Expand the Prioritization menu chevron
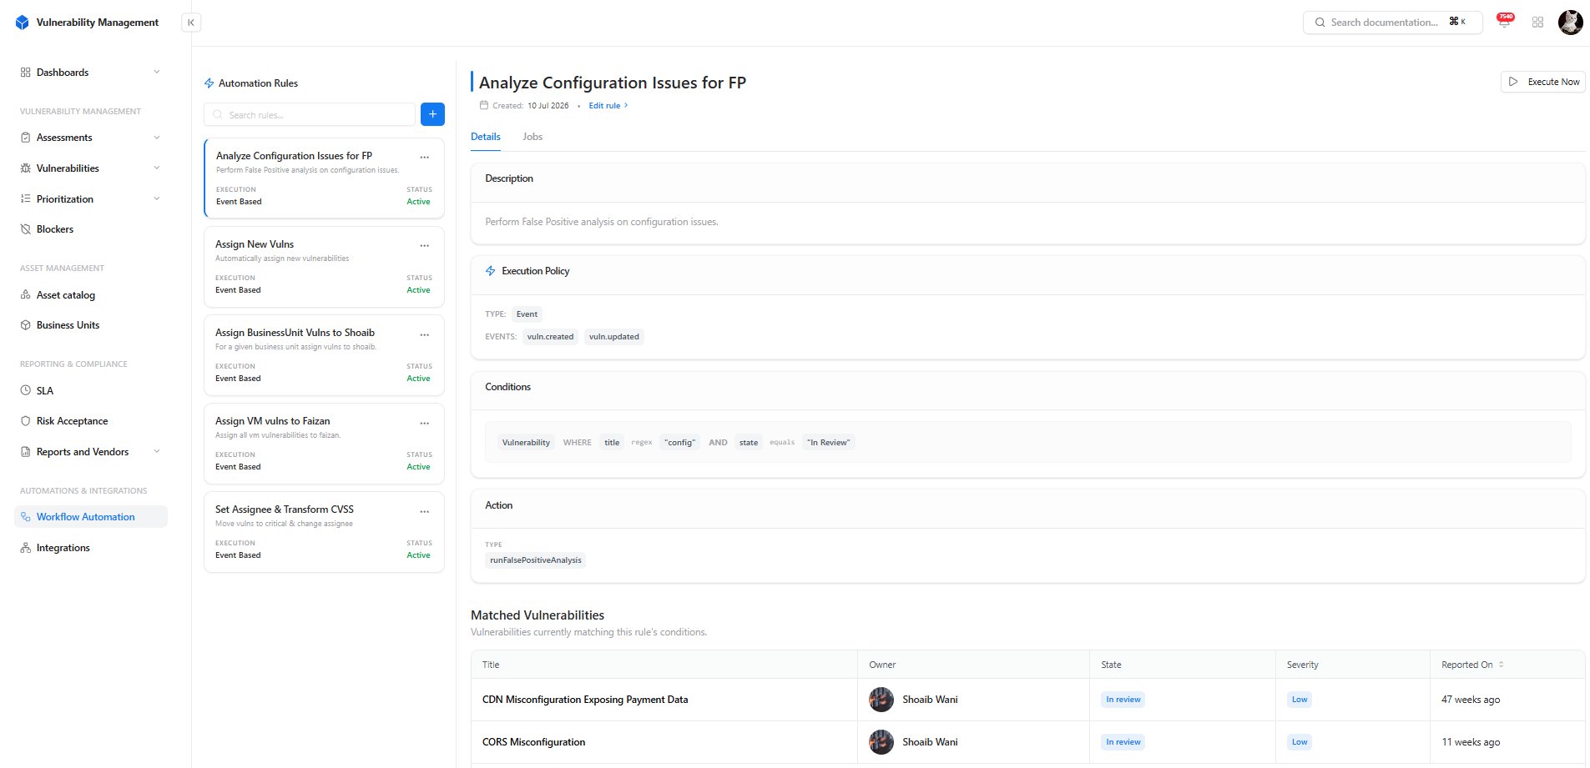 [x=157, y=199]
